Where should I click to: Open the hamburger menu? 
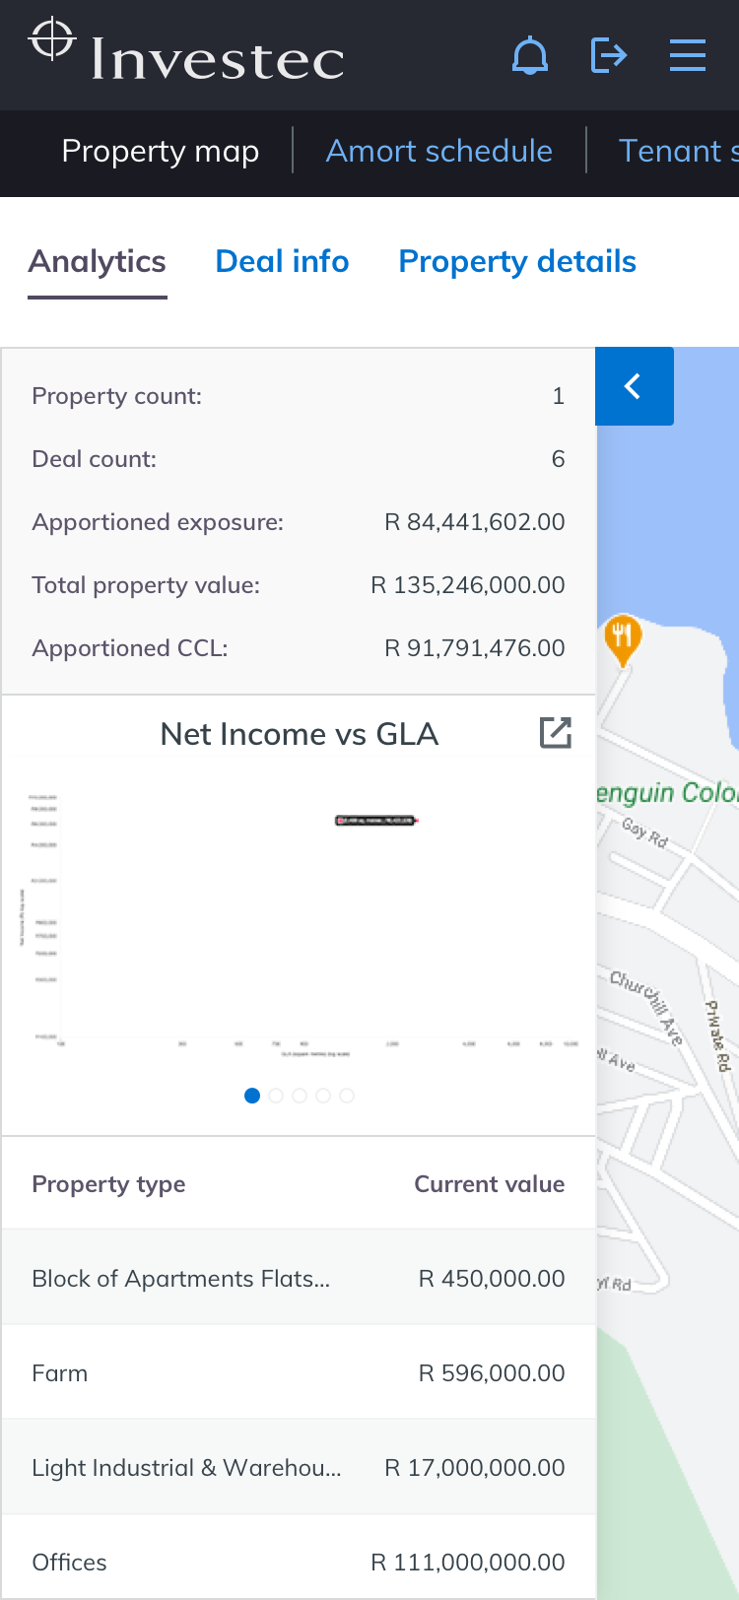coord(687,55)
